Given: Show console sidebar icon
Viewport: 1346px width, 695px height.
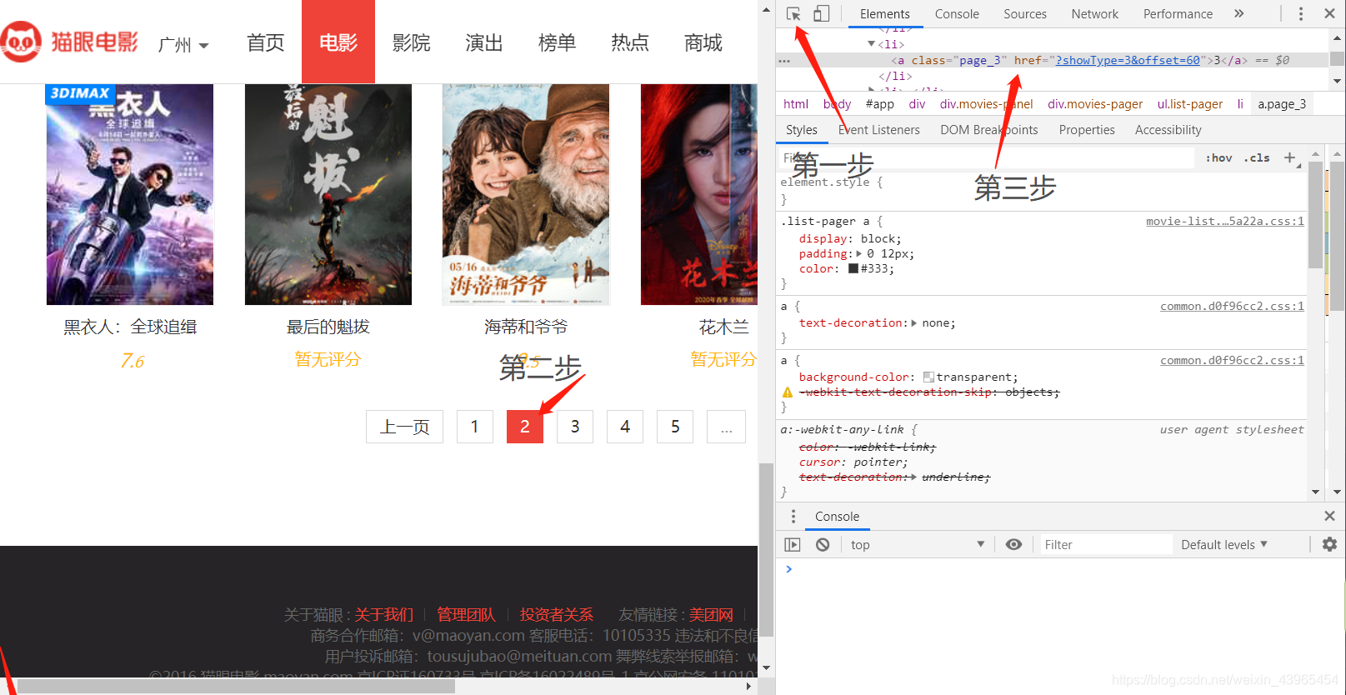Looking at the screenshot, I should pyautogui.click(x=793, y=544).
